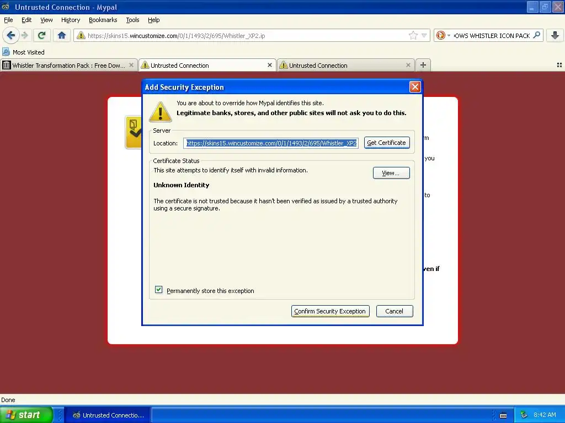Close the active Untrusted Connection tab
This screenshot has width=565, height=423.
[x=269, y=65]
